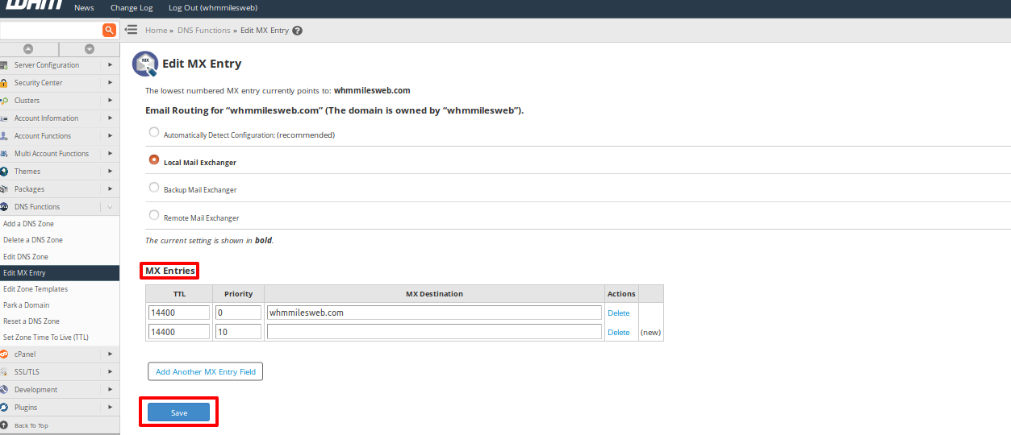This screenshot has height=435, width=1011.
Task: Click the DNS Functions icon
Action: (5, 207)
